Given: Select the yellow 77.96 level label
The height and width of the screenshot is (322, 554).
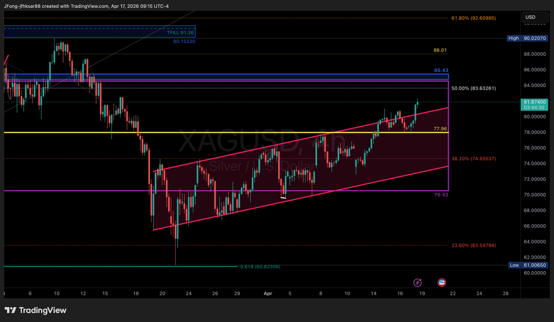Looking at the screenshot, I should coord(441,129).
